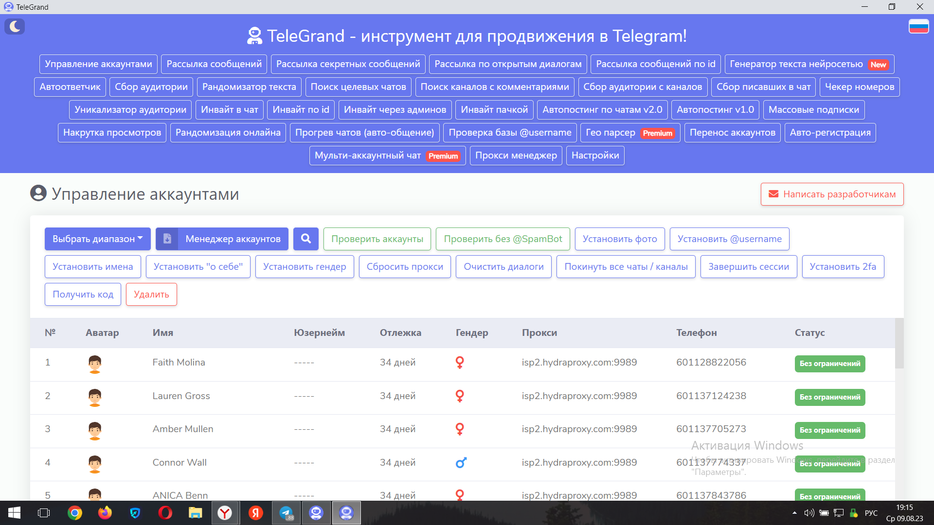The width and height of the screenshot is (934, 525).
Task: Click the download icon on Менеджер аккаунтов
Action: pos(167,239)
